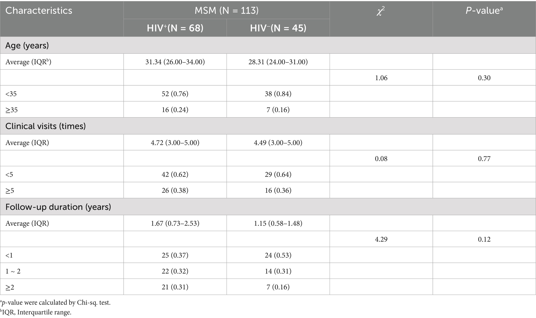
Task: Select cell 28.31 (24.00–31.00)
Action: point(278,62)
